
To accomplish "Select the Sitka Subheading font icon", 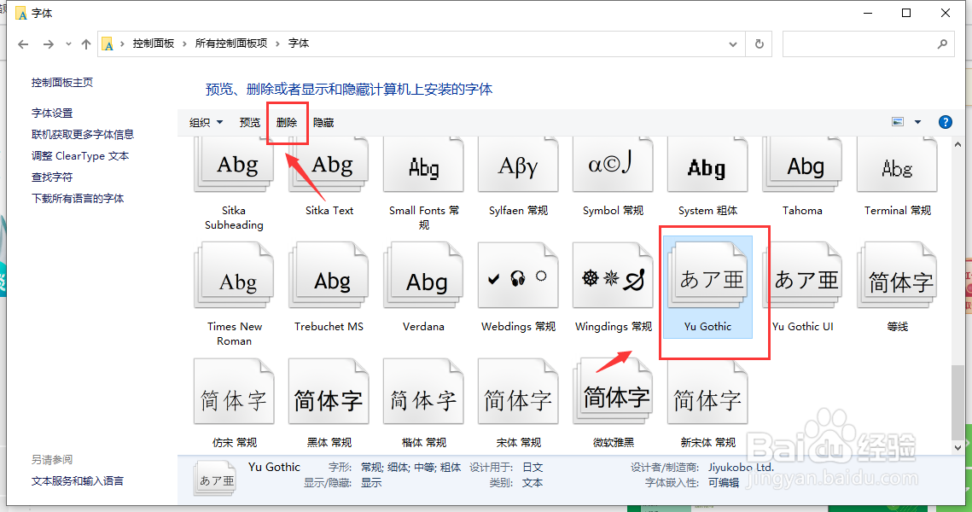I will point(235,165).
